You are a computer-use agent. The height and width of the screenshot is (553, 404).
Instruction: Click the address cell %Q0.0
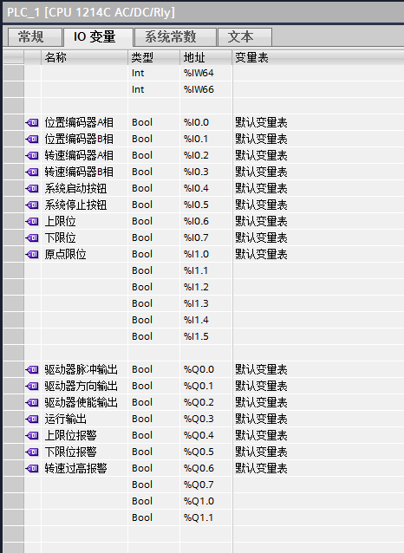(205, 369)
